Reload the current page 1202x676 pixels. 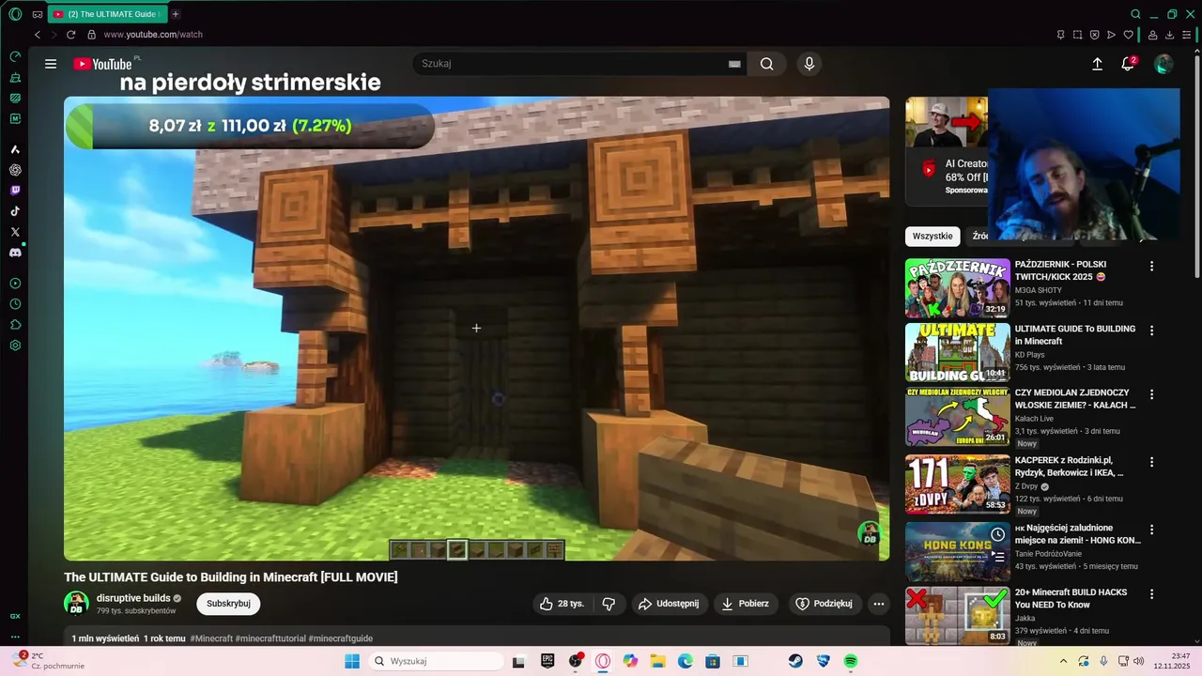coord(70,35)
